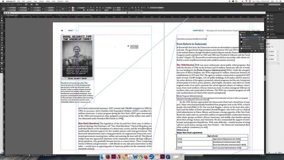The height and width of the screenshot is (160, 284).
Task: Select the Paper swatch
Action: click(252, 42)
